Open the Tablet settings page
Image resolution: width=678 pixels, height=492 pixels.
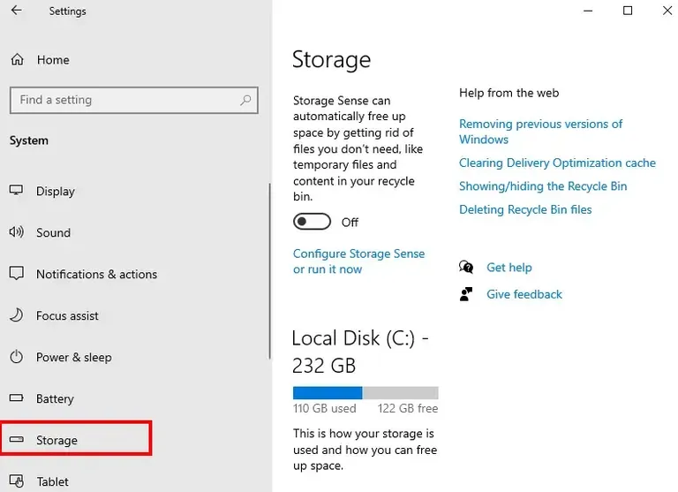tap(52, 481)
